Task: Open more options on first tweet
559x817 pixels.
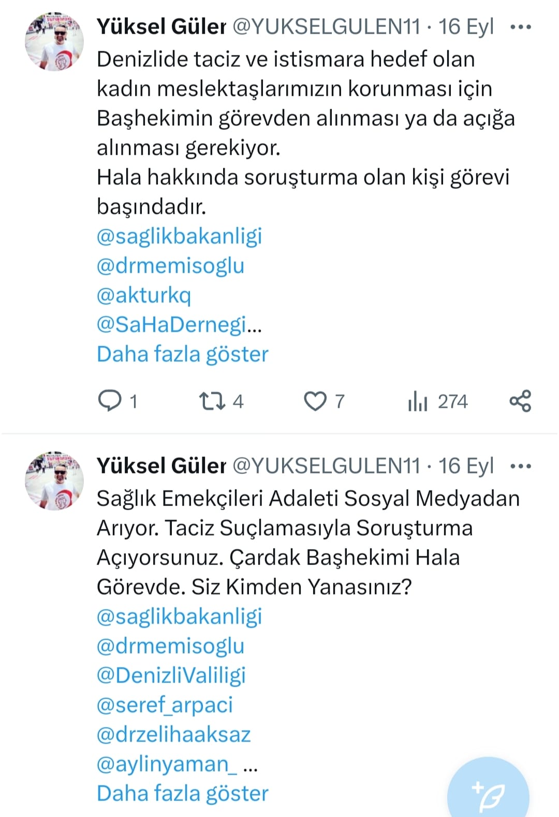Action: click(520, 27)
